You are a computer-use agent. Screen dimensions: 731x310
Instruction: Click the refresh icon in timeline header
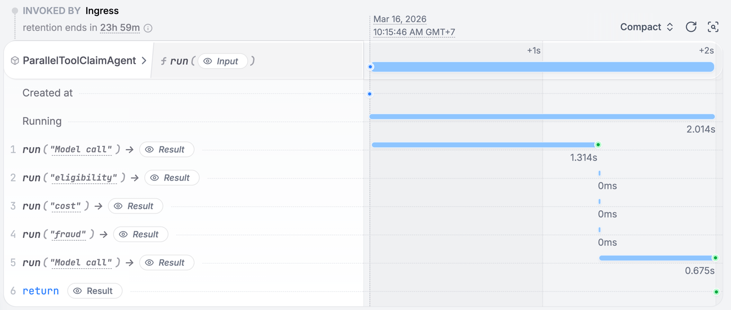[x=691, y=27]
